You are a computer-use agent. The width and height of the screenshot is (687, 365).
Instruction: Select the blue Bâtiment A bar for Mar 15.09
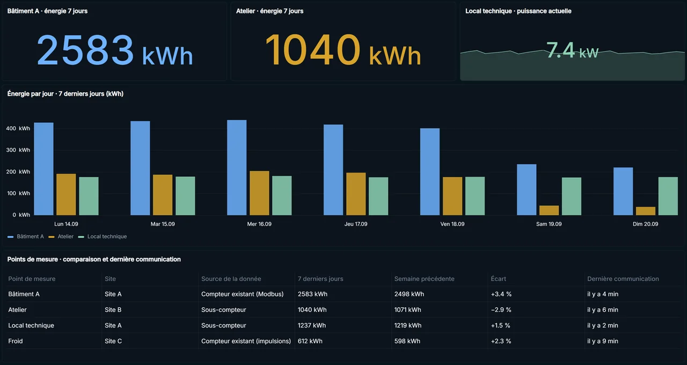click(140, 168)
